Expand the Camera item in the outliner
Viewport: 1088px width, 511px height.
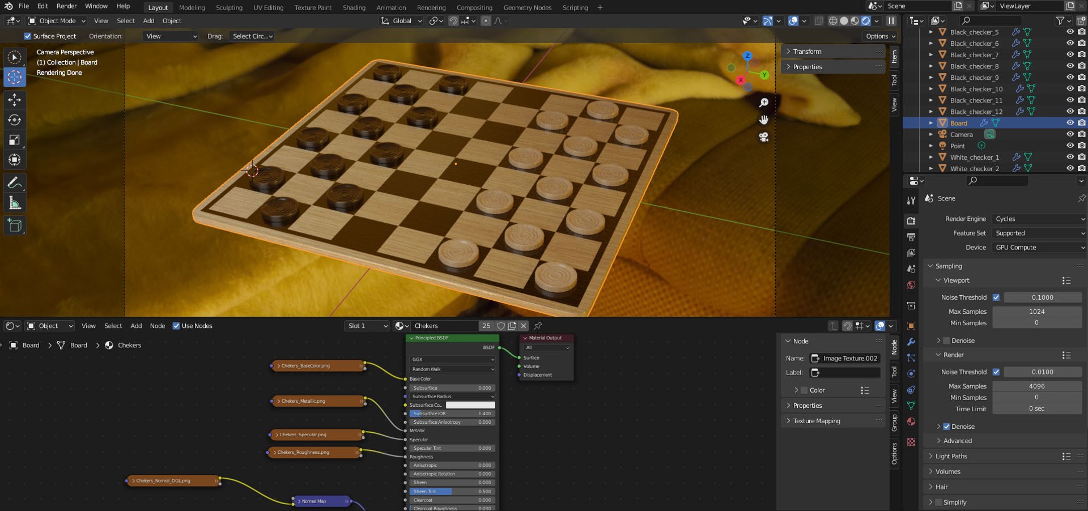931,134
